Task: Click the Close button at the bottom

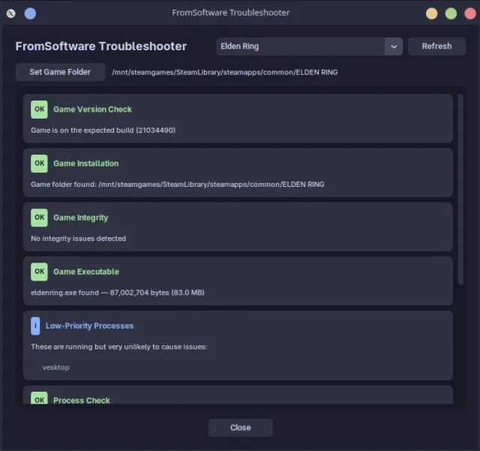Action: pos(241,428)
